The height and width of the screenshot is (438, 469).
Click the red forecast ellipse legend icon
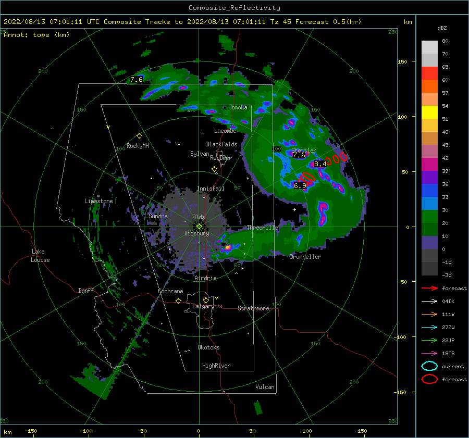point(429,379)
